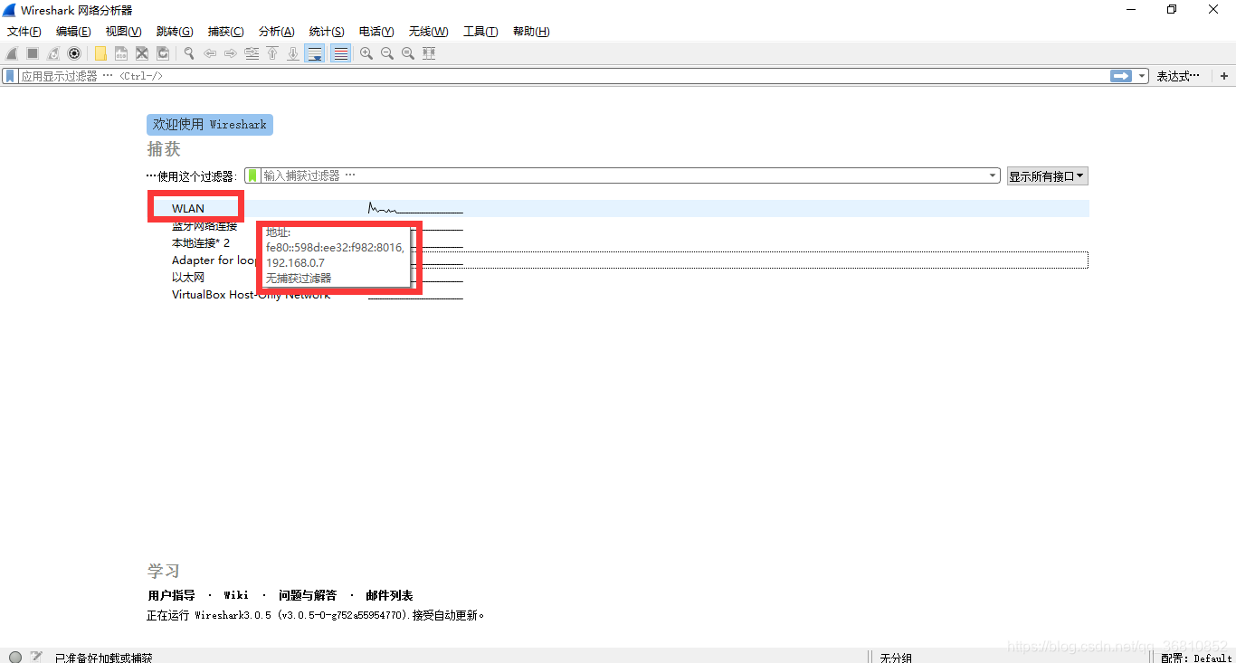
Task: Open the 电话(Y) menu
Action: (x=376, y=32)
